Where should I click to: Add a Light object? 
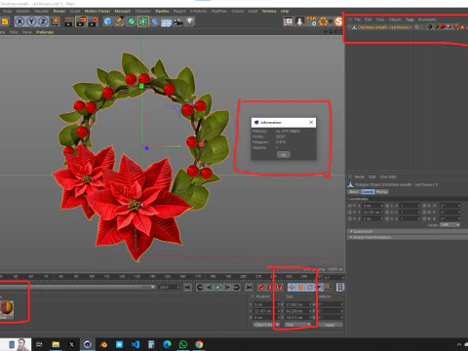(x=190, y=21)
